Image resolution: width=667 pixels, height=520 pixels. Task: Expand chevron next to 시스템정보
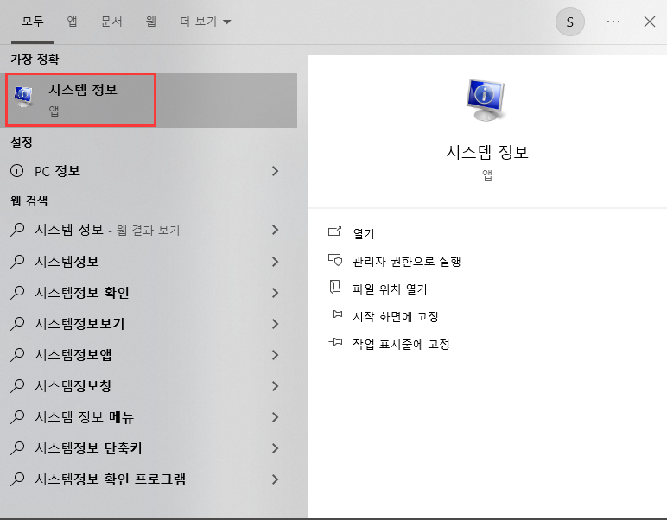tap(276, 262)
